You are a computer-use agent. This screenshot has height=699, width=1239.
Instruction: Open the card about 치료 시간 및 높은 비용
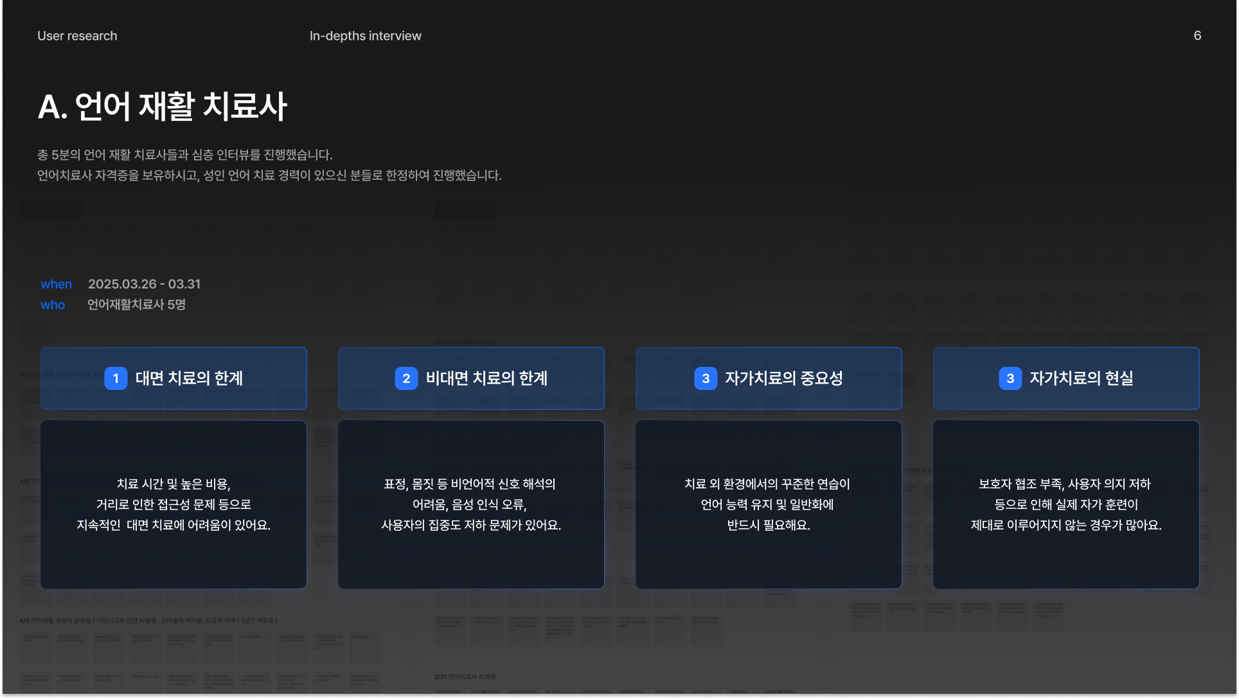tap(174, 504)
